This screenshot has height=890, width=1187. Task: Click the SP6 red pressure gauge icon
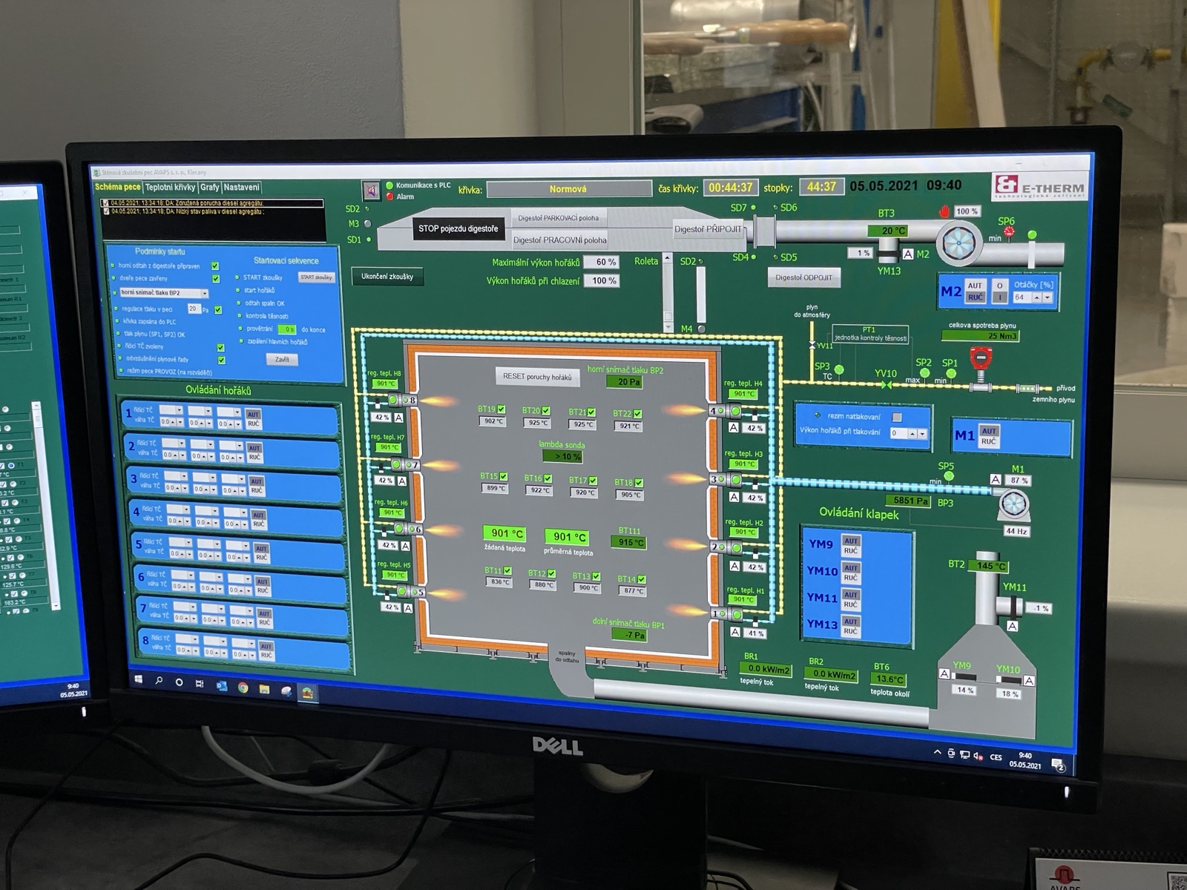pyautogui.click(x=1010, y=234)
